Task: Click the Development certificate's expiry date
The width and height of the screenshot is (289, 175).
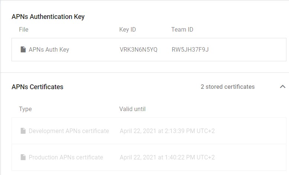Action: click(167, 131)
